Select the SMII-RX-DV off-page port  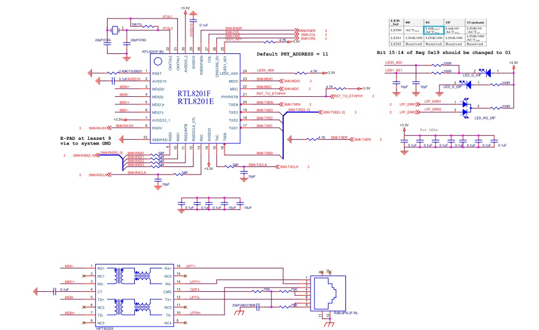(100, 128)
